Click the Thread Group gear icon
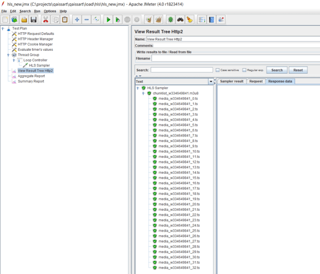The width and height of the screenshot is (320, 274). tap(14, 55)
